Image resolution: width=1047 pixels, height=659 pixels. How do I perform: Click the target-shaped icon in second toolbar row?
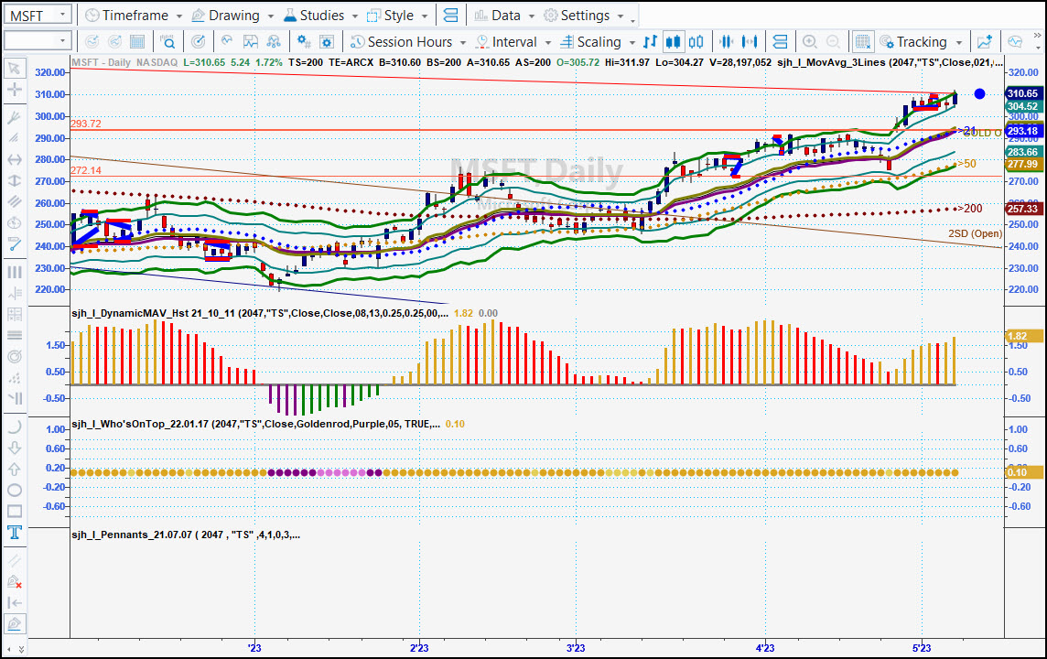(x=199, y=42)
